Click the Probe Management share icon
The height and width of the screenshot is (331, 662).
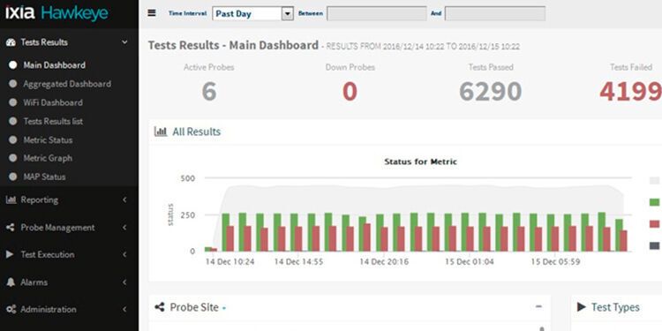click(x=11, y=228)
